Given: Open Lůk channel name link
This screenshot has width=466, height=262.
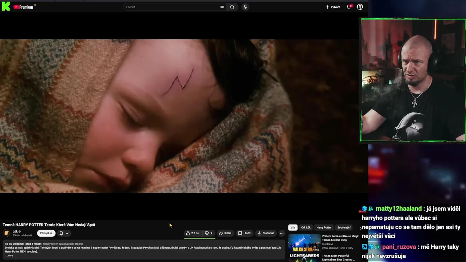Looking at the screenshot, I should click(15, 231).
